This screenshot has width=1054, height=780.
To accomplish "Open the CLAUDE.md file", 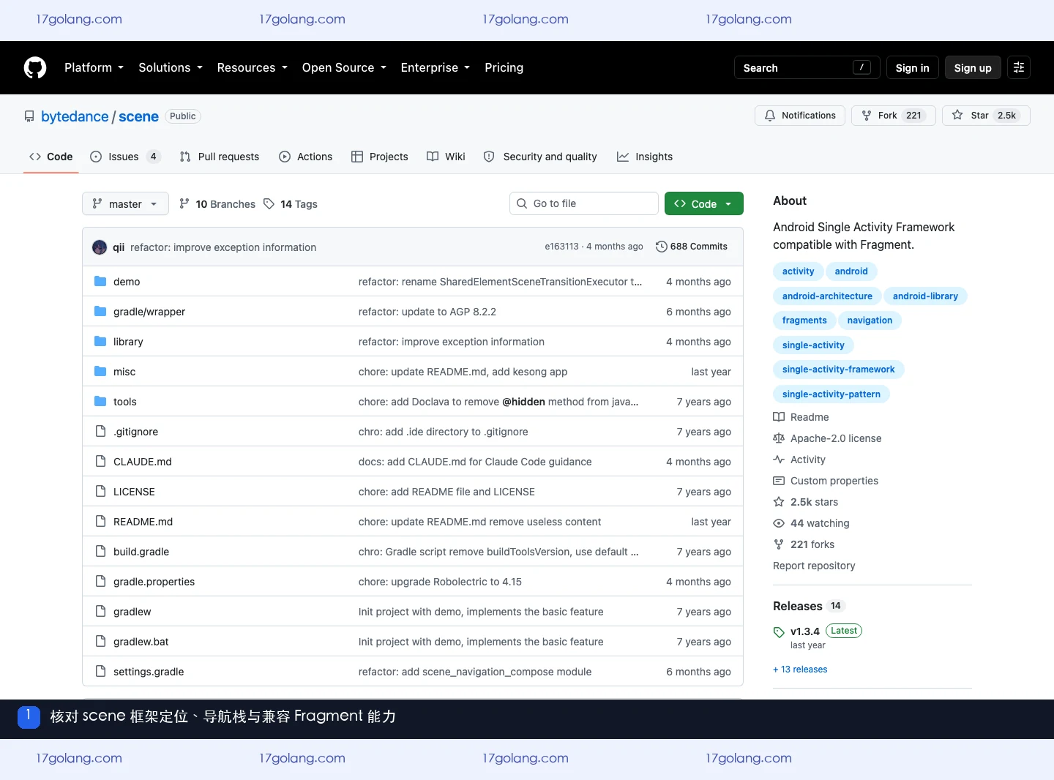I will click(x=143, y=462).
